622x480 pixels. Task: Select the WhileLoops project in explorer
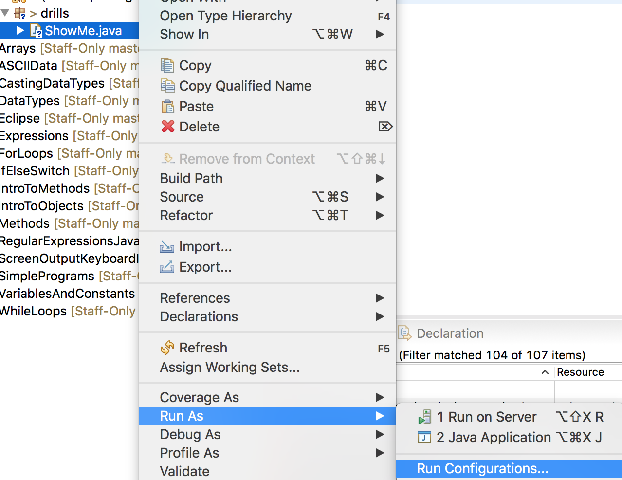point(33,311)
